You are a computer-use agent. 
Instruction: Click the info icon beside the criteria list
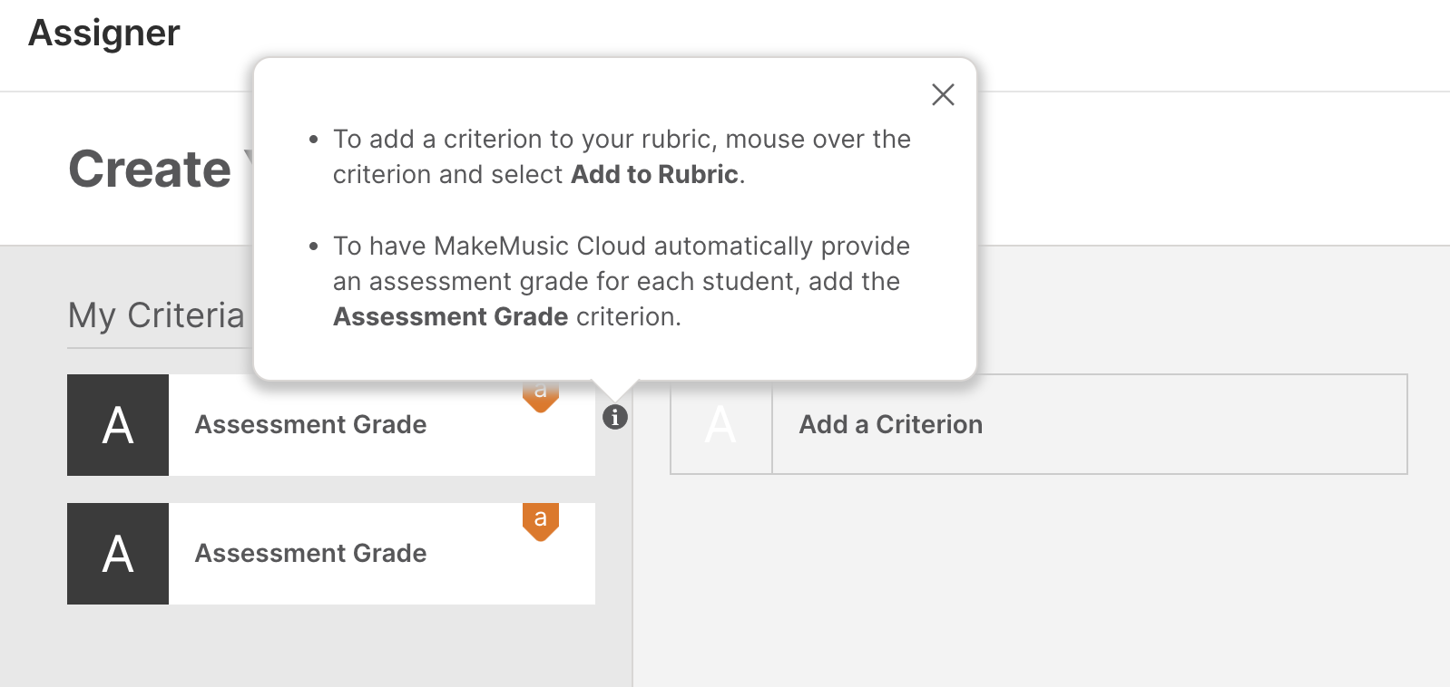(x=615, y=417)
